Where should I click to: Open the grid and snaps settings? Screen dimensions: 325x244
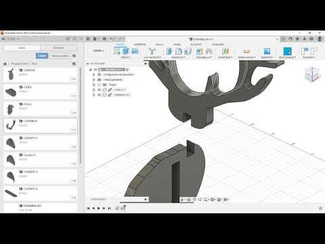point(219,199)
